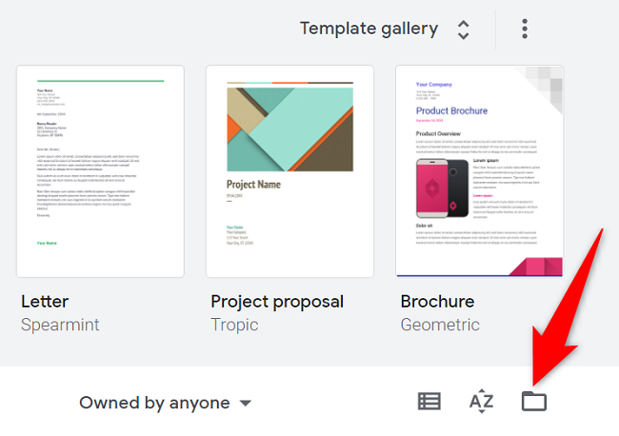This screenshot has height=436, width=619.
Task: Click the Template gallery expand arrows
Action: click(x=464, y=29)
